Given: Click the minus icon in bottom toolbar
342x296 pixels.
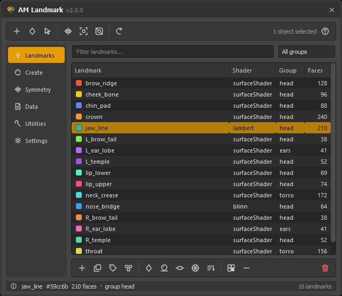Looking at the screenshot, I should 246,268.
